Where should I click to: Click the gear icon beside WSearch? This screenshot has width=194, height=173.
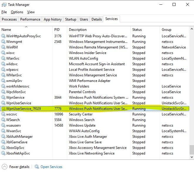(3, 120)
